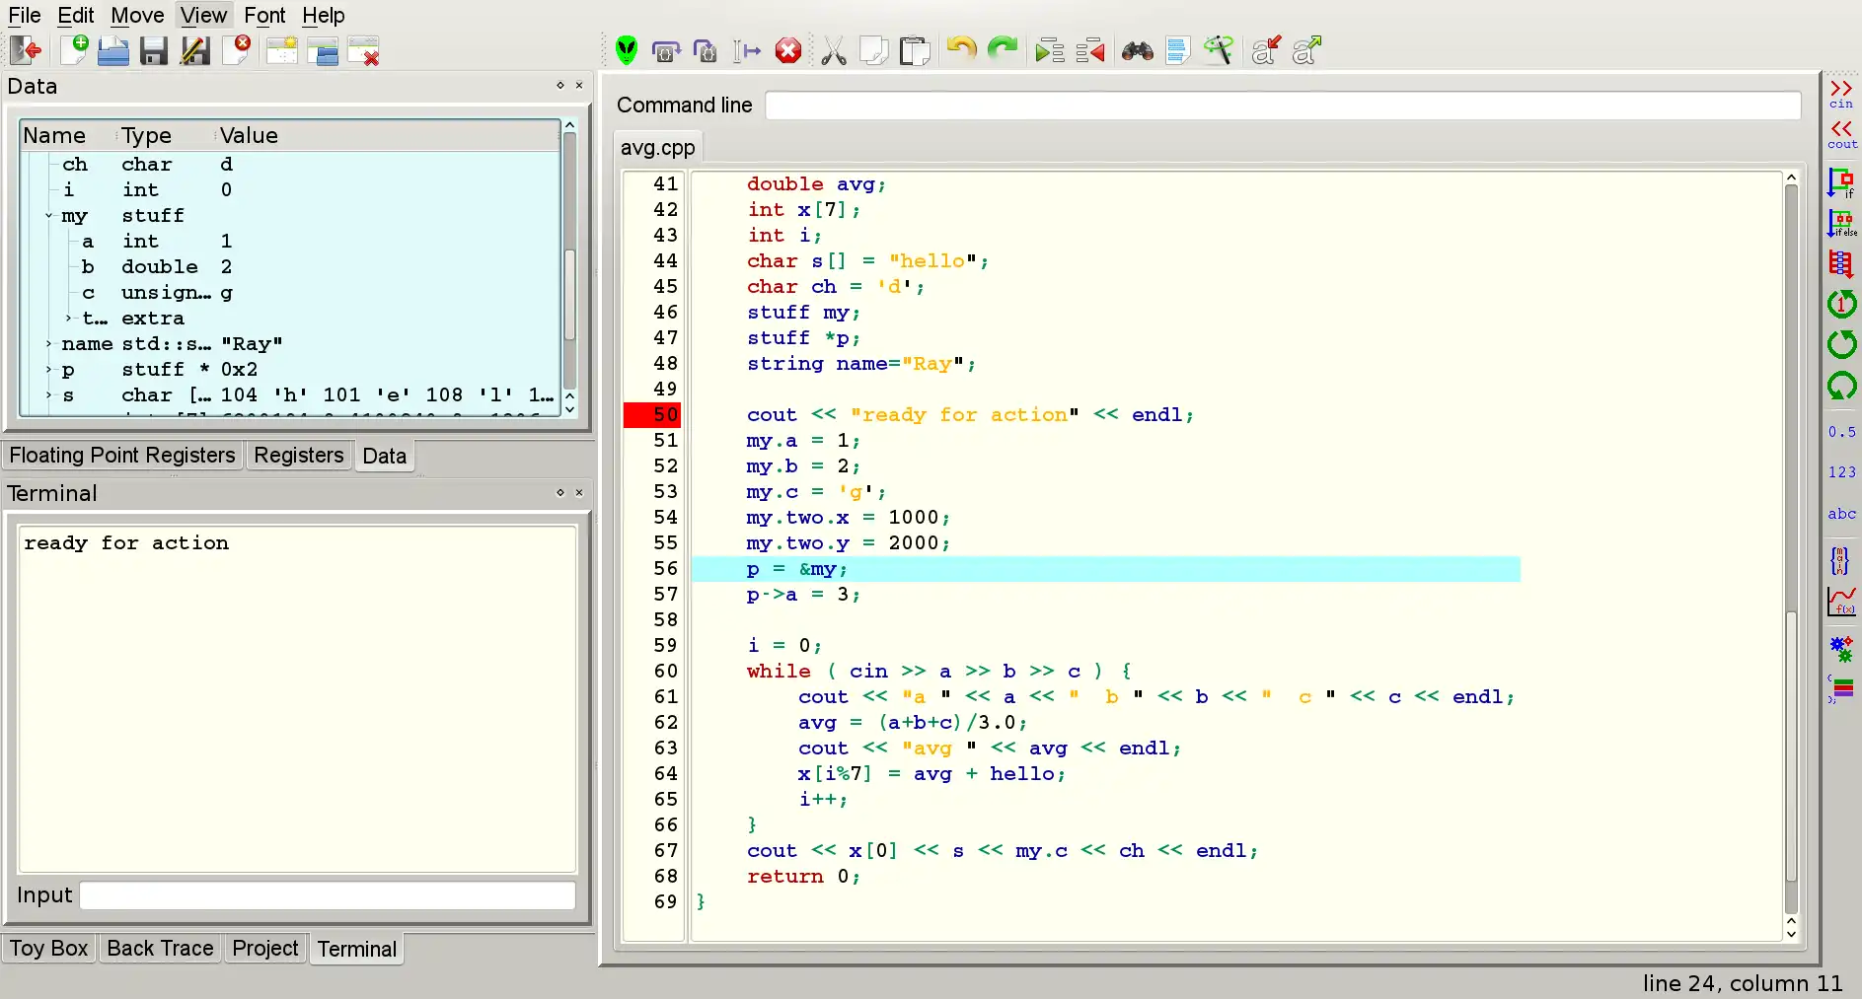Viewport: 1862px width, 999px height.
Task: Switch to the Registers tab
Action: (299, 455)
